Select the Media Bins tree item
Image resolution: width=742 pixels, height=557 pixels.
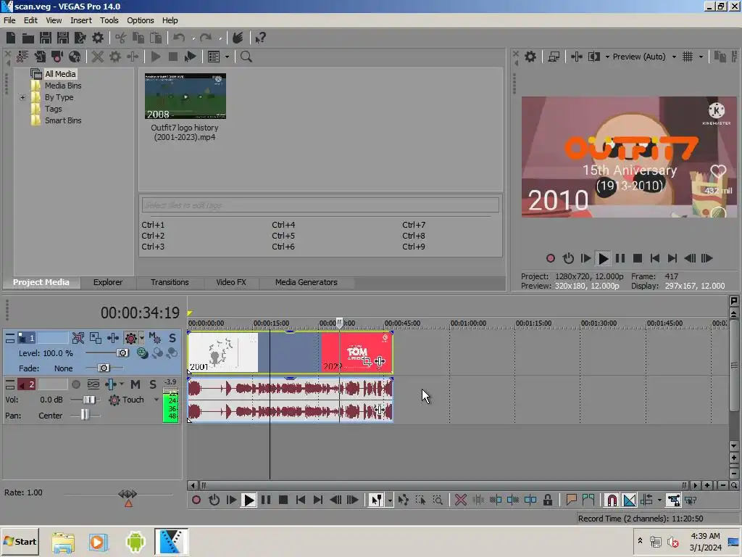pyautogui.click(x=63, y=86)
